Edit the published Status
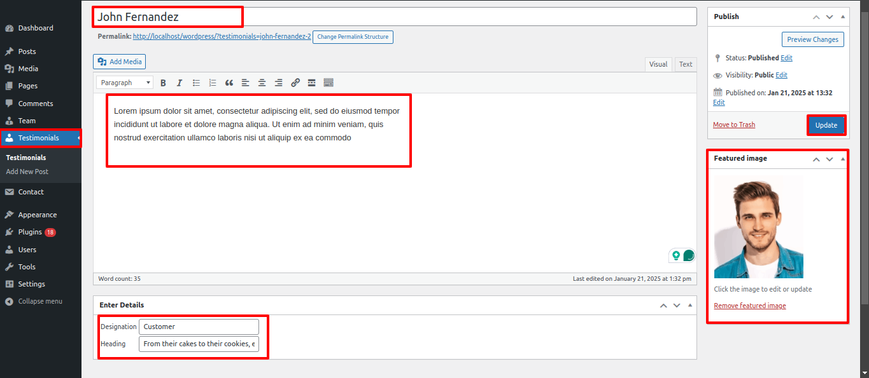Viewport: 869px width, 378px height. (x=786, y=58)
